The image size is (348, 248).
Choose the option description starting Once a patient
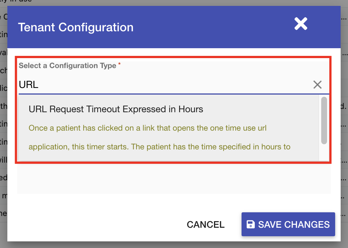147,128
